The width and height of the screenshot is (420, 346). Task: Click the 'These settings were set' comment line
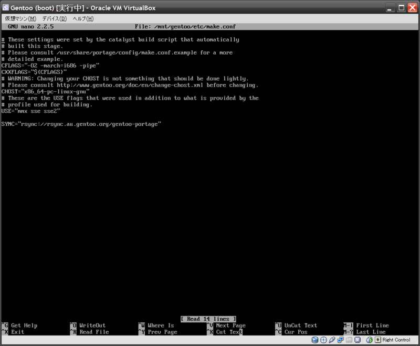(x=120, y=39)
